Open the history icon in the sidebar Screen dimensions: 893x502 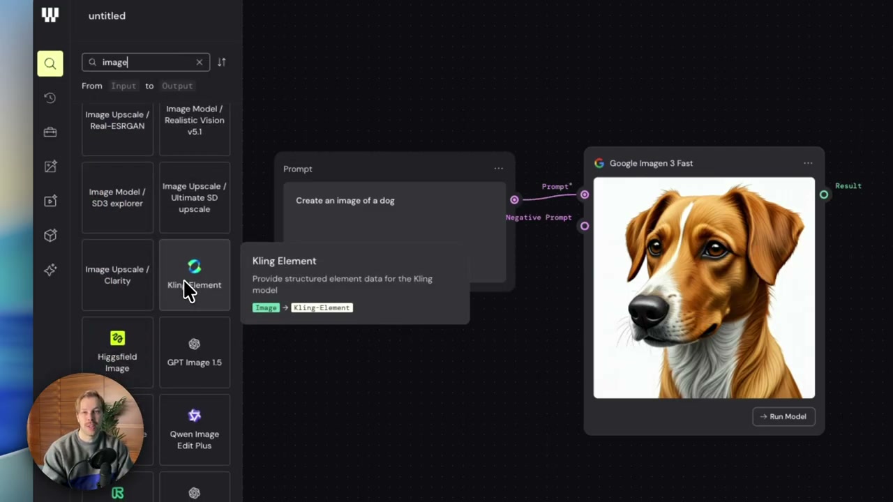(50, 98)
